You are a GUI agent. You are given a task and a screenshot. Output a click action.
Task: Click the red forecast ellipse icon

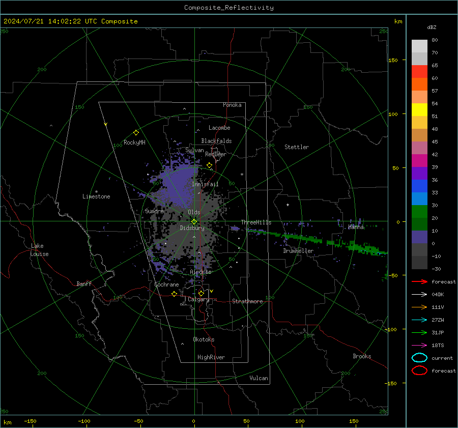pos(419,370)
